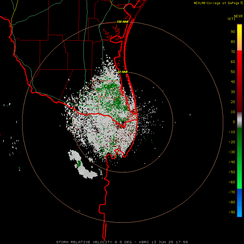Click the positive 90 scale value
The width and height of the screenshot is (244, 244).
(233, 32)
